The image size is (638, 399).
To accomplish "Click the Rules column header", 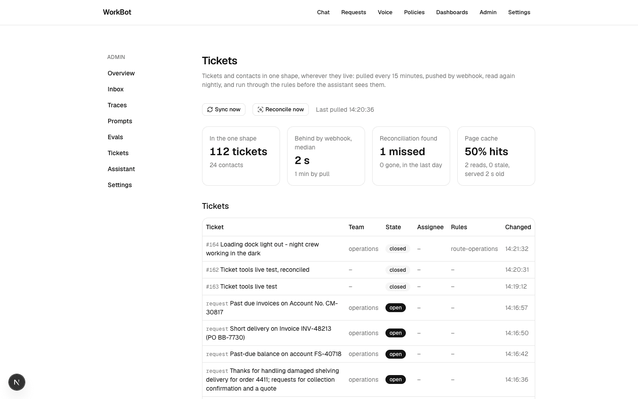I will (x=459, y=227).
